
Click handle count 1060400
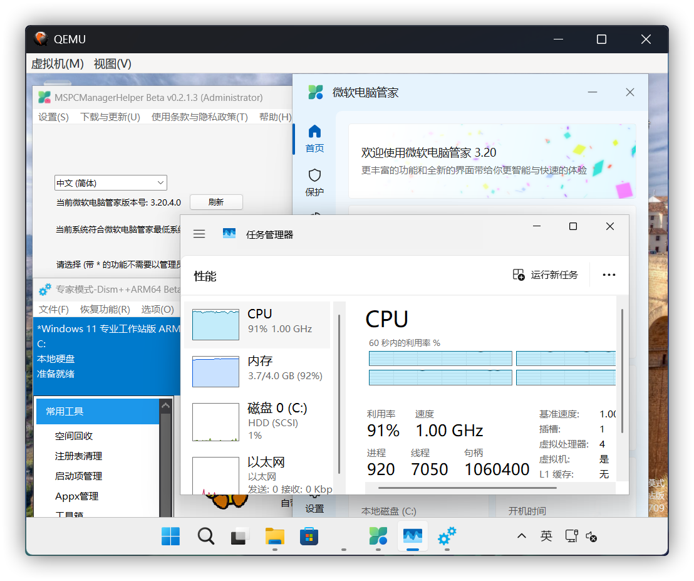tap(497, 469)
